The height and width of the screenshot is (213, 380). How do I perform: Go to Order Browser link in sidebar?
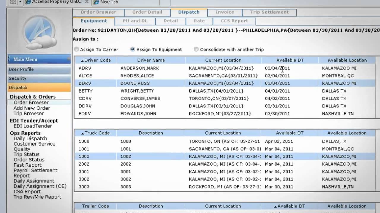(31, 103)
